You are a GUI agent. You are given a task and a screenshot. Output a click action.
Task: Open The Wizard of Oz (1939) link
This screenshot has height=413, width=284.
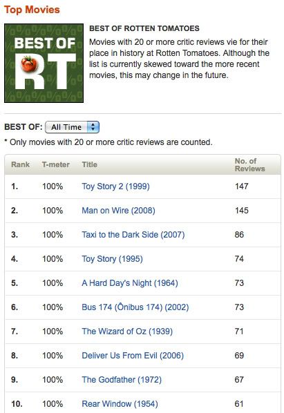(x=127, y=332)
